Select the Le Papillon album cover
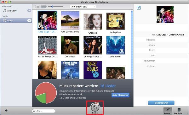This screenshot has width=189, height=115. (x=116, y=21)
